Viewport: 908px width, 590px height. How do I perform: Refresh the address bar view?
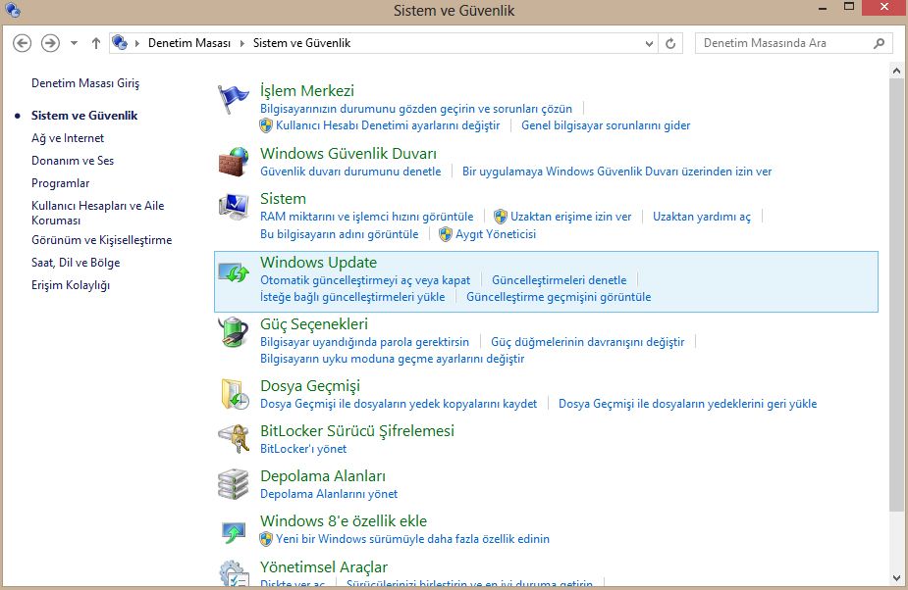click(671, 43)
